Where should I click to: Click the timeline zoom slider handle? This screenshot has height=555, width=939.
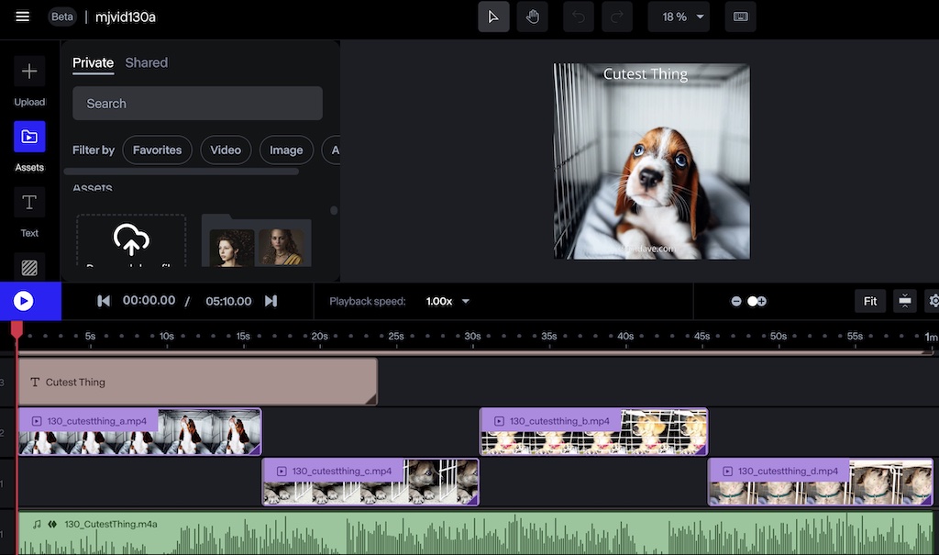coord(753,301)
